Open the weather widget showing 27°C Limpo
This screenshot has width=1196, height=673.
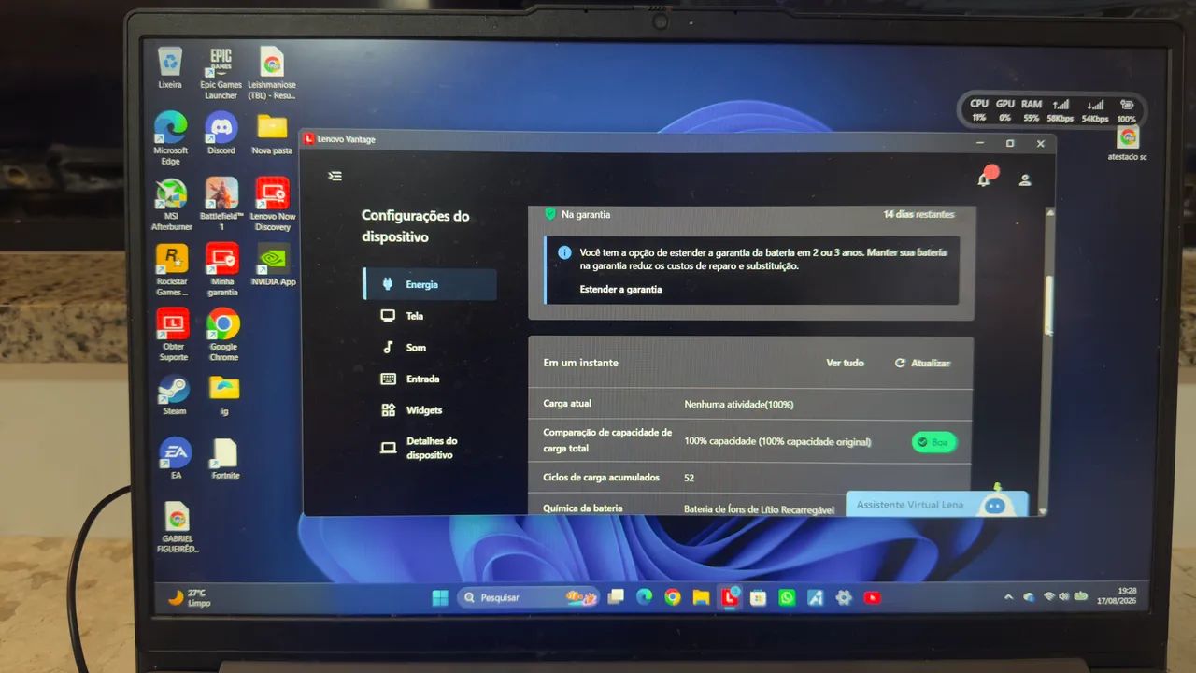pos(189,597)
